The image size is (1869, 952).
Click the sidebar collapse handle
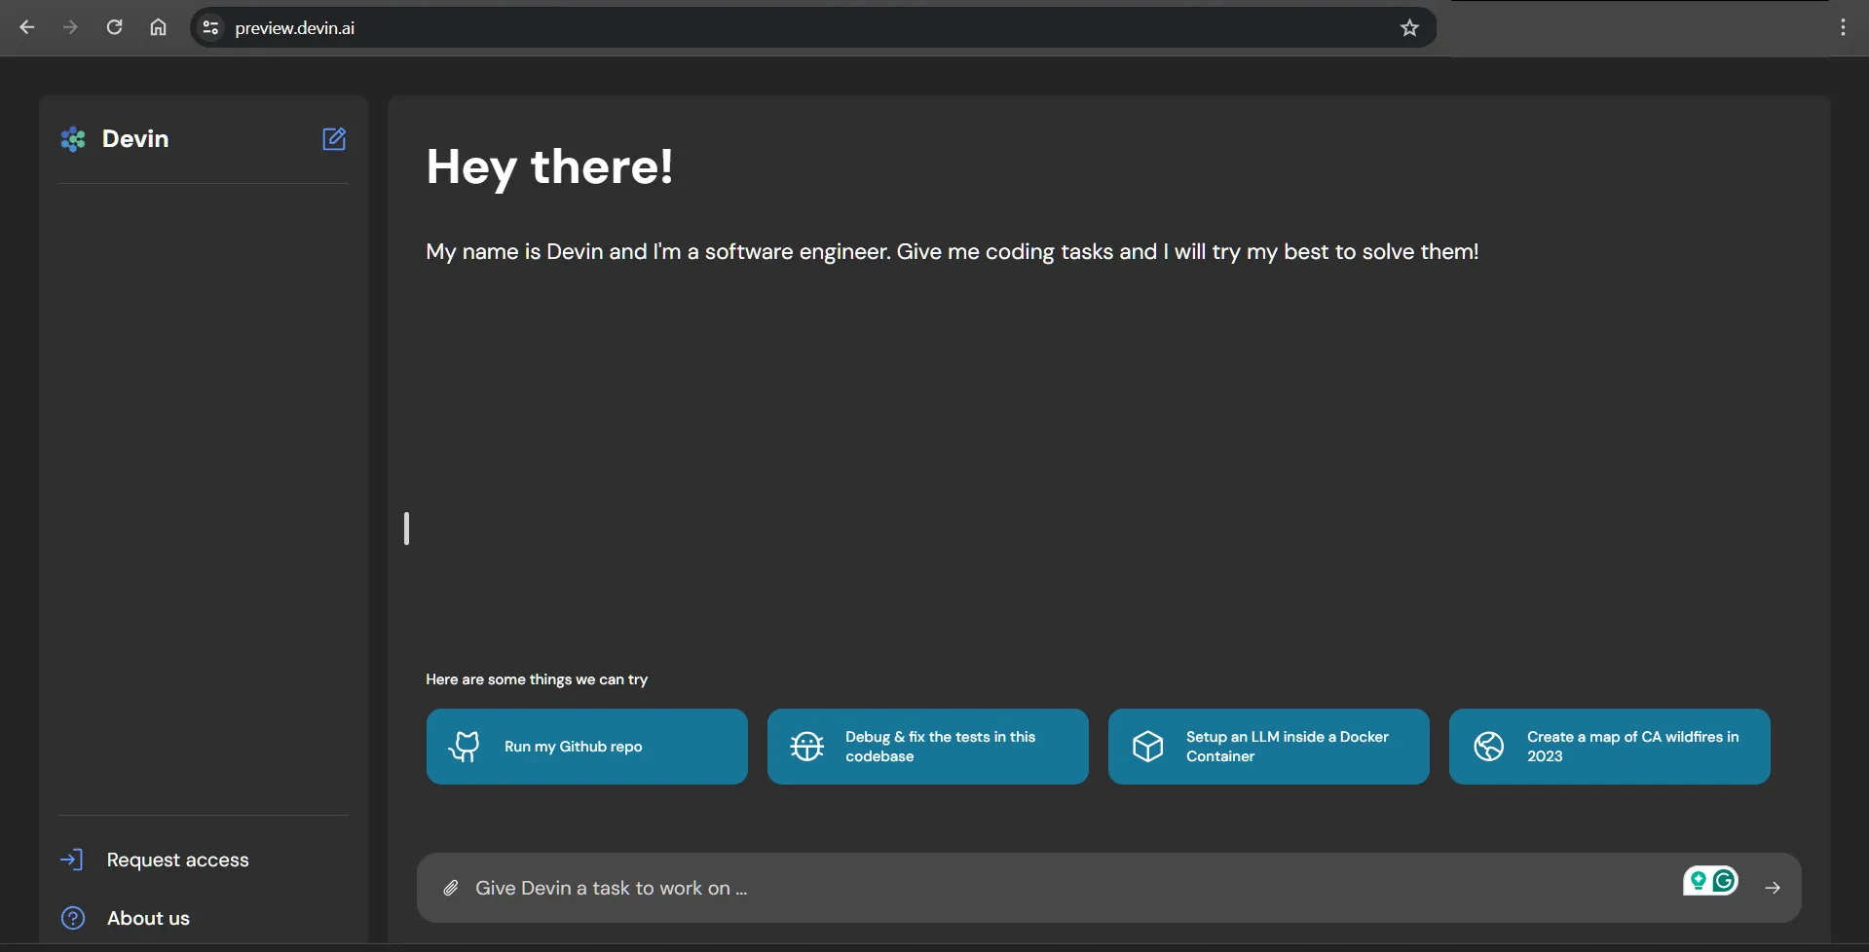(406, 529)
